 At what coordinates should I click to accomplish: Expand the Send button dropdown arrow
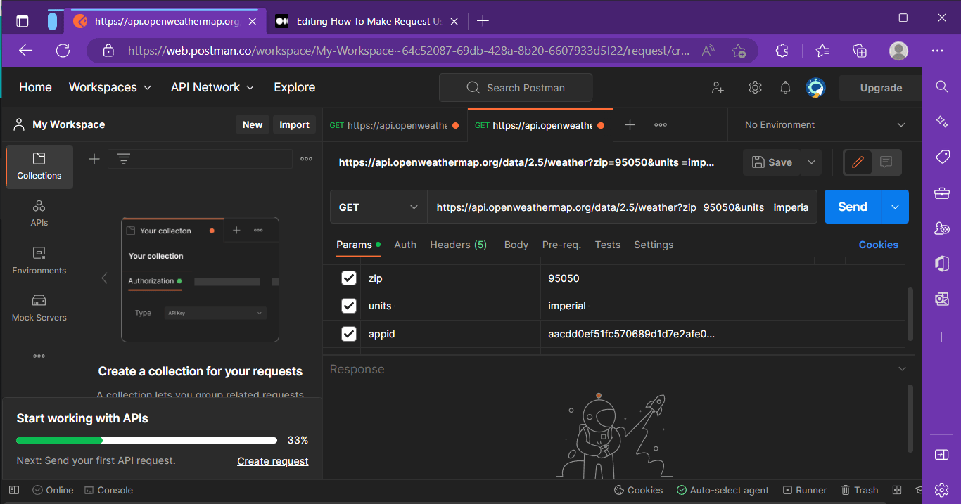pos(895,207)
